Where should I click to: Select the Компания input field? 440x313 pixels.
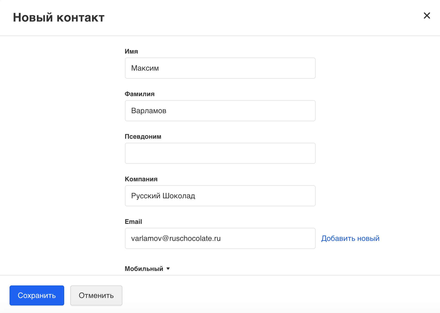tap(220, 196)
